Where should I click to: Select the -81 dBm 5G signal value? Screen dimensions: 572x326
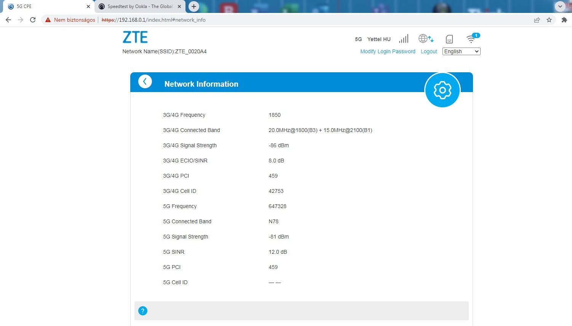coord(279,237)
